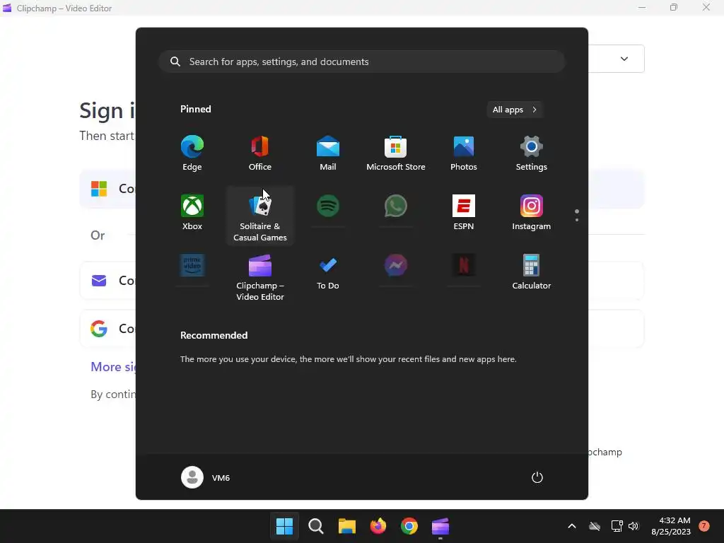724x543 pixels.
Task: Open File Explorer from the taskbar
Action: [346, 526]
